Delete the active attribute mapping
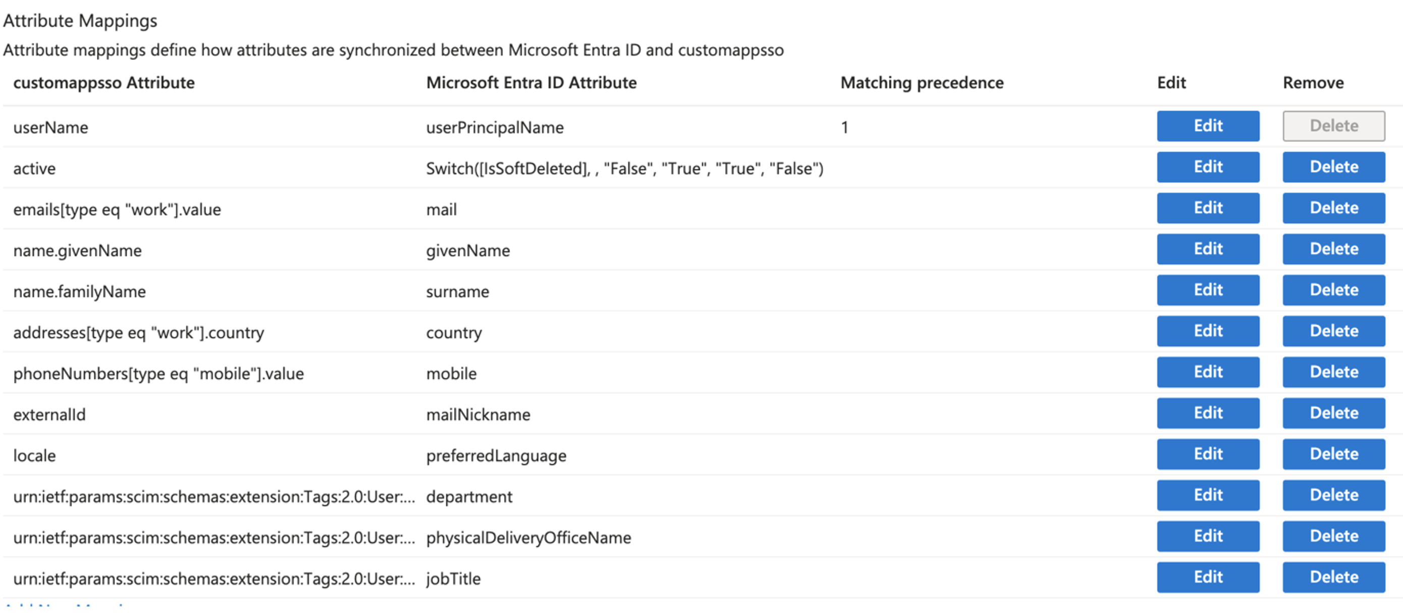Screen dimensions: 1403x613 1334,167
